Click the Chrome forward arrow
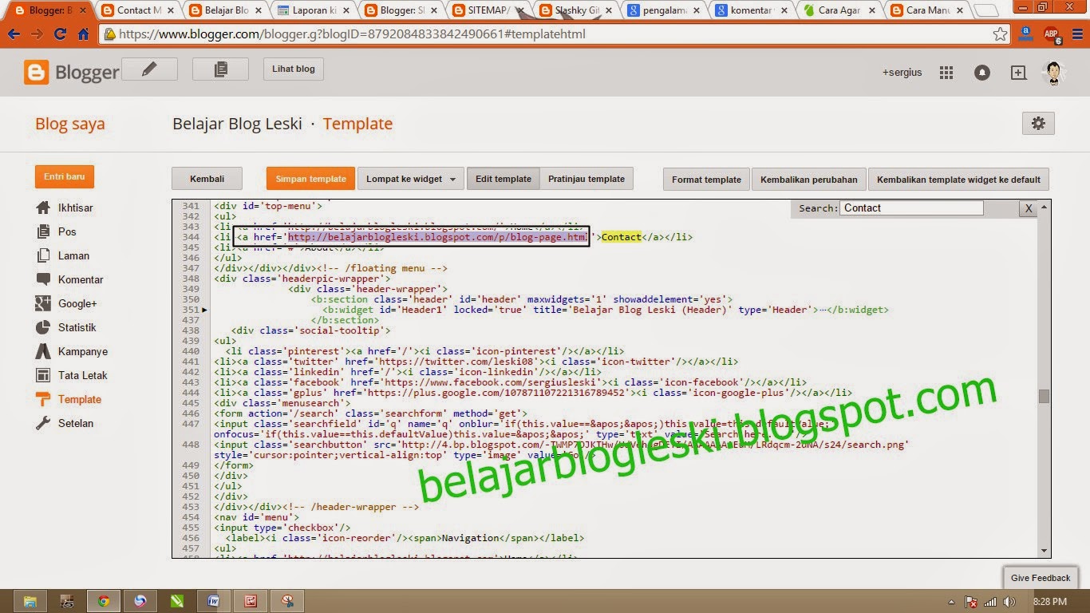1090x613 pixels. point(37,34)
